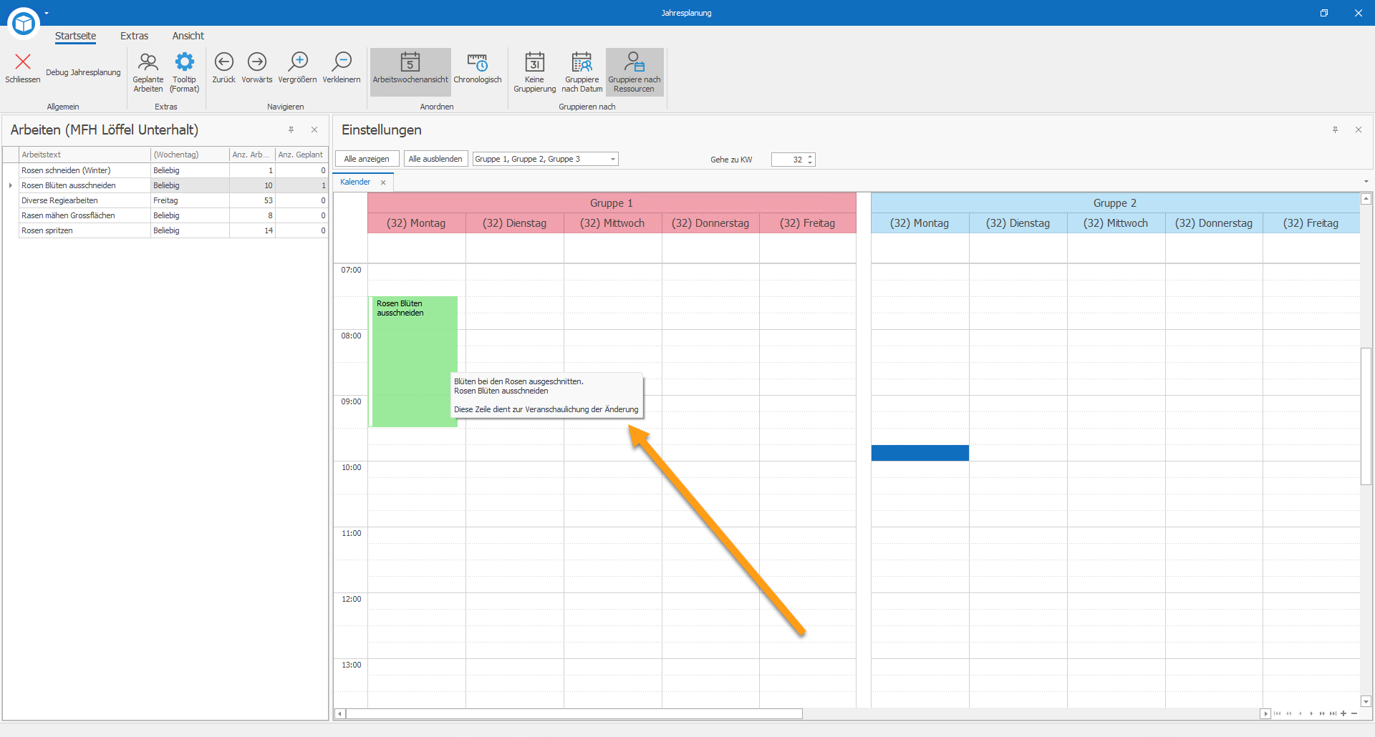Select Gruppiere nach Ressourcen
The image size is (1375, 737).
635,72
